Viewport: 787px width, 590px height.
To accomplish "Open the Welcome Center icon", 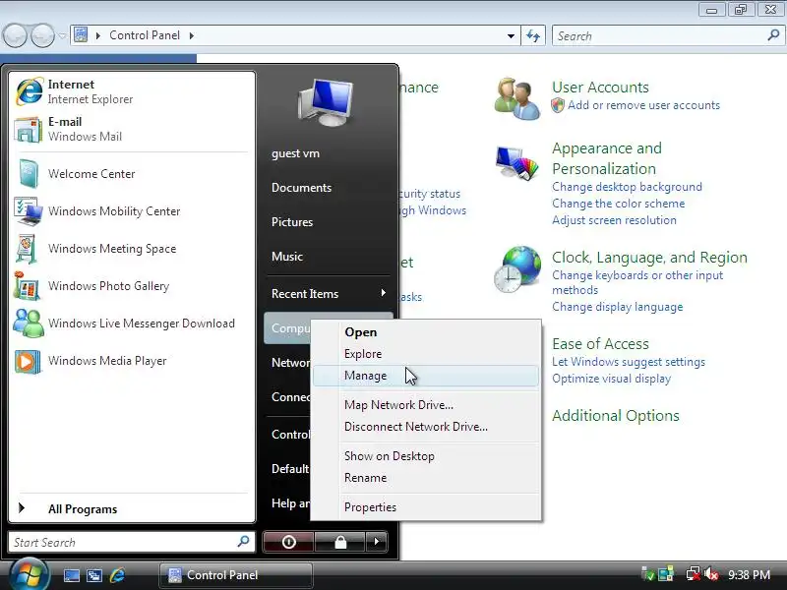I will pos(29,174).
